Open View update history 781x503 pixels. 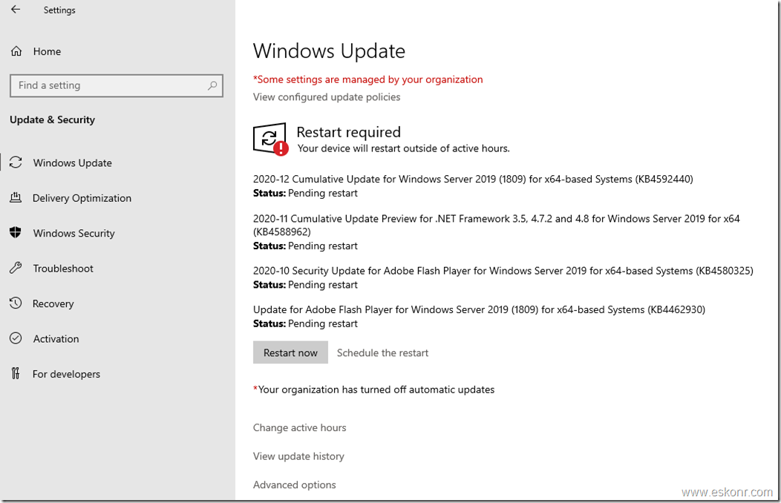(298, 456)
